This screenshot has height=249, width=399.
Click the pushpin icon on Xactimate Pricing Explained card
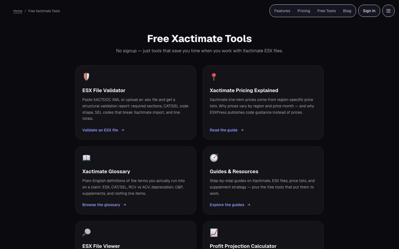[x=214, y=77]
